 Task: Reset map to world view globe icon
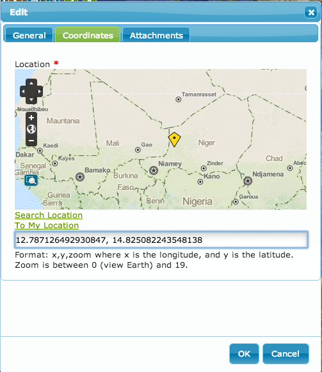(x=31, y=129)
